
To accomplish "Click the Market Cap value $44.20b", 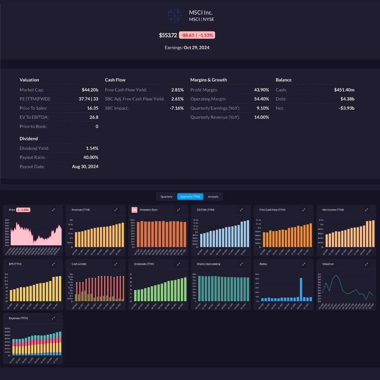I will [x=90, y=90].
